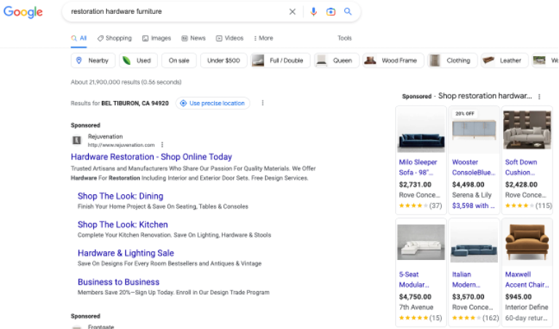Image resolution: width=559 pixels, height=329 pixels.
Task: Click the Interior Define seller name
Action: point(526,307)
